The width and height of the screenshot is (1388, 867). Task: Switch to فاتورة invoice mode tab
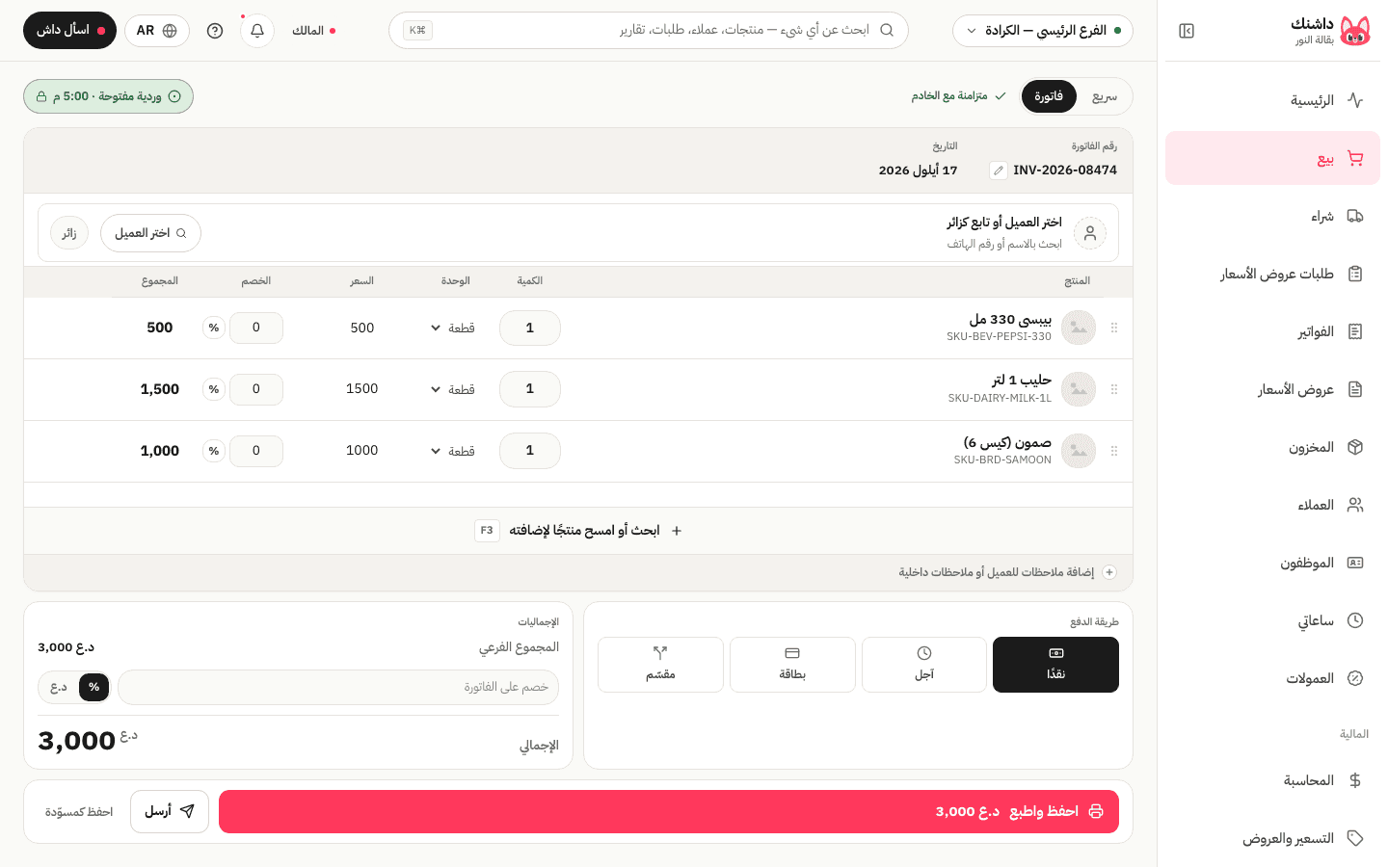coord(1049,96)
